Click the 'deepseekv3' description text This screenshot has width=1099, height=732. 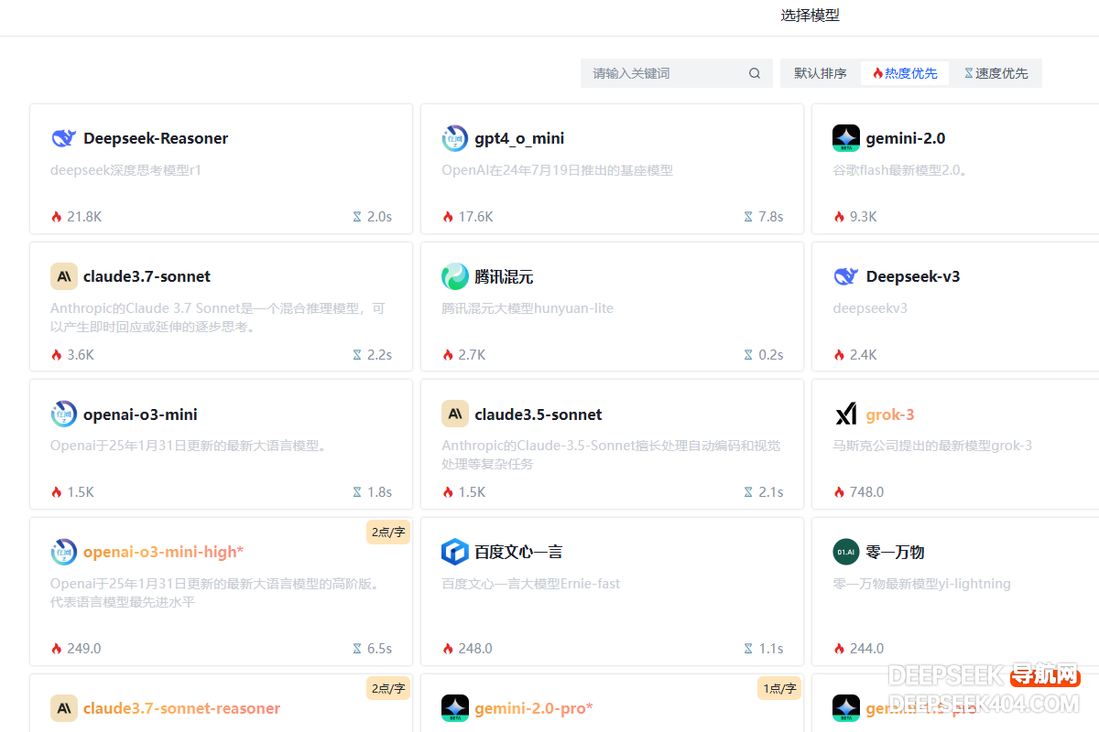click(870, 308)
